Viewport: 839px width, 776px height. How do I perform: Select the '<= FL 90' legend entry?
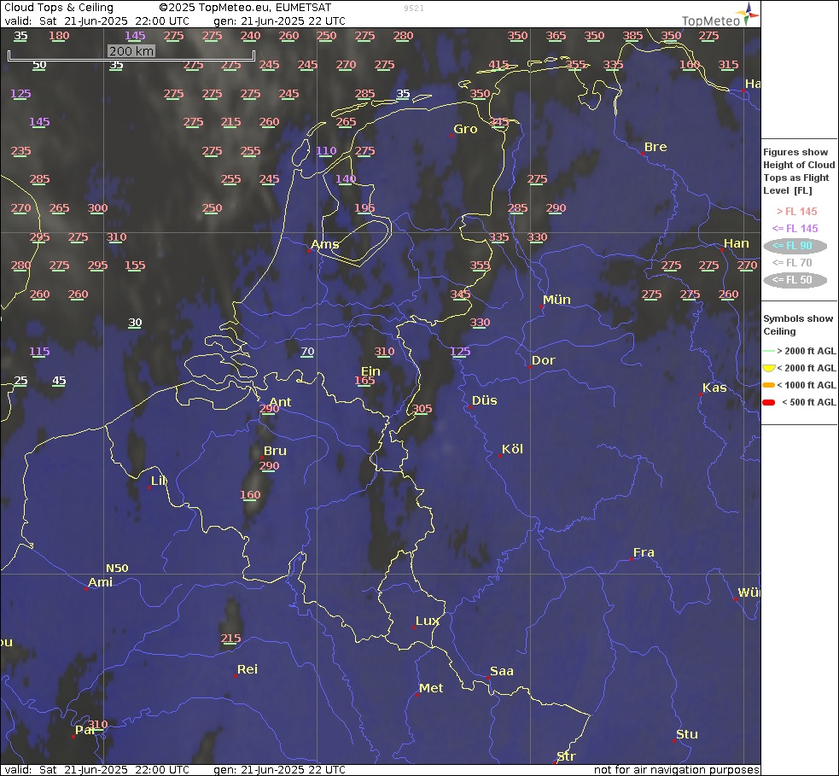point(795,246)
